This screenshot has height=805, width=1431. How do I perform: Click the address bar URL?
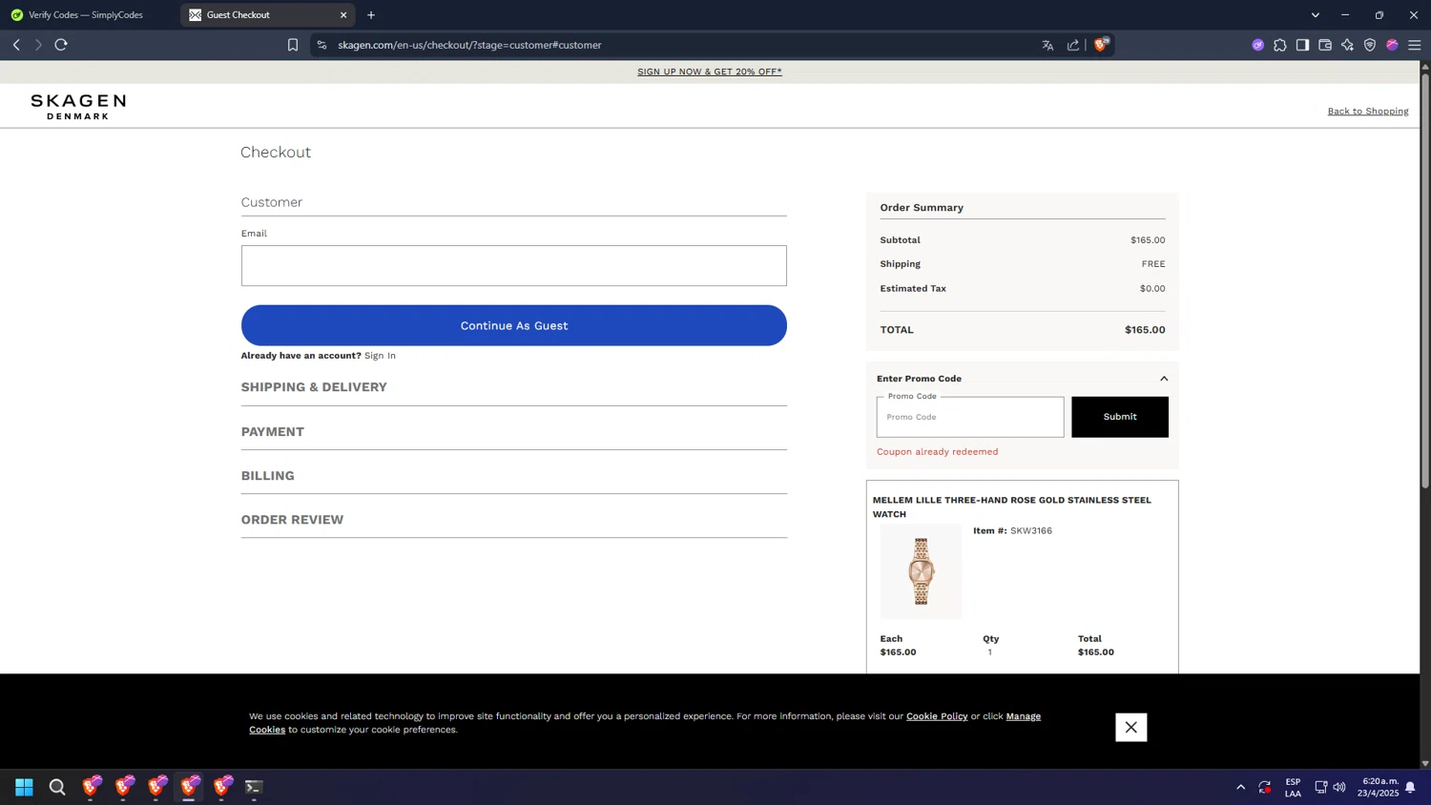469,45
